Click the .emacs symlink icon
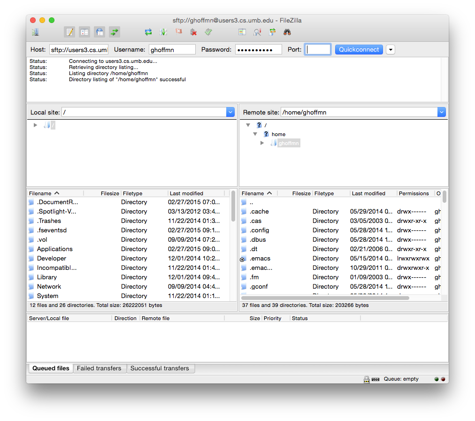Image resolution: width=475 pixels, height=421 pixels. click(x=243, y=259)
